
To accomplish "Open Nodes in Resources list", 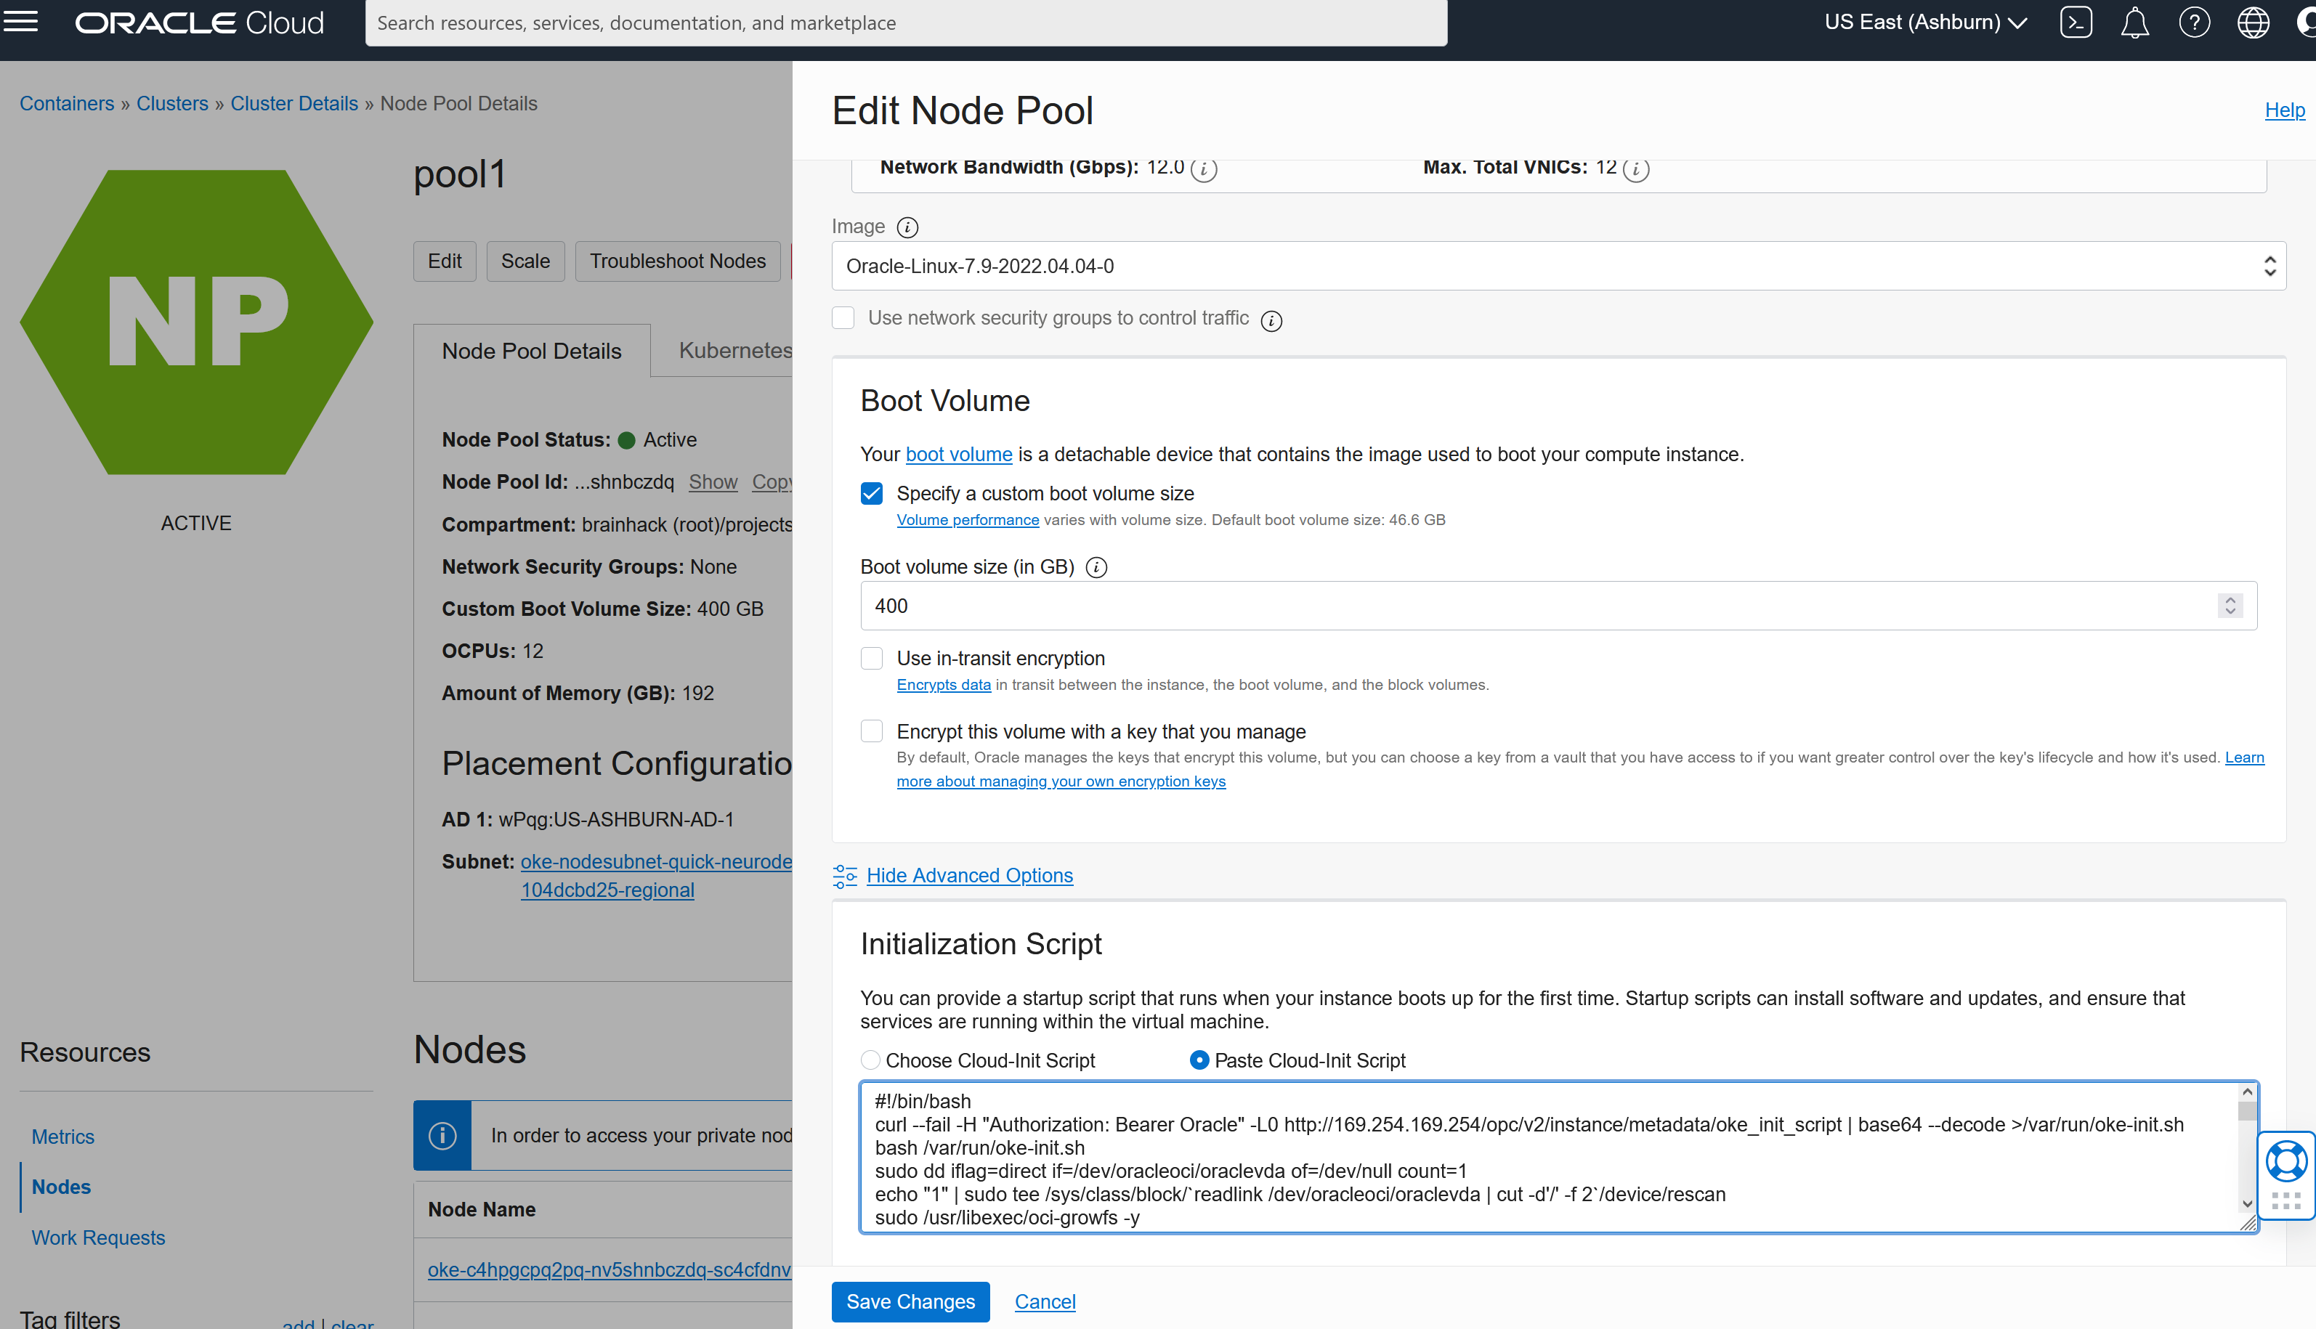I will click(x=61, y=1187).
